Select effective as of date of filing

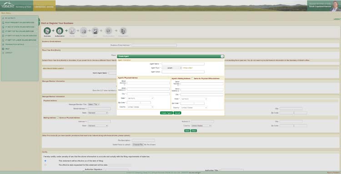tap(45, 161)
